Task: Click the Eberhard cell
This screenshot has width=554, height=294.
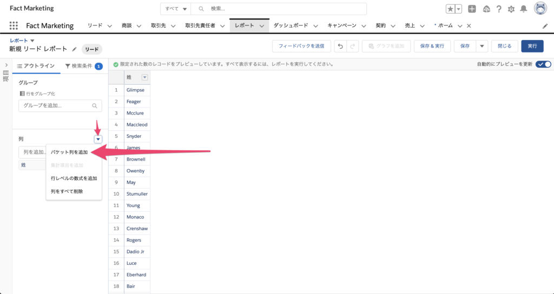Action: (137, 275)
